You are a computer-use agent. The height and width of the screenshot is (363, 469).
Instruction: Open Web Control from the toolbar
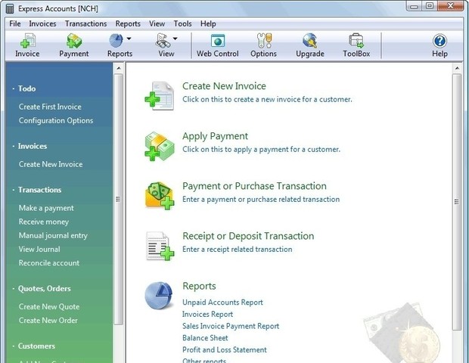click(x=217, y=41)
